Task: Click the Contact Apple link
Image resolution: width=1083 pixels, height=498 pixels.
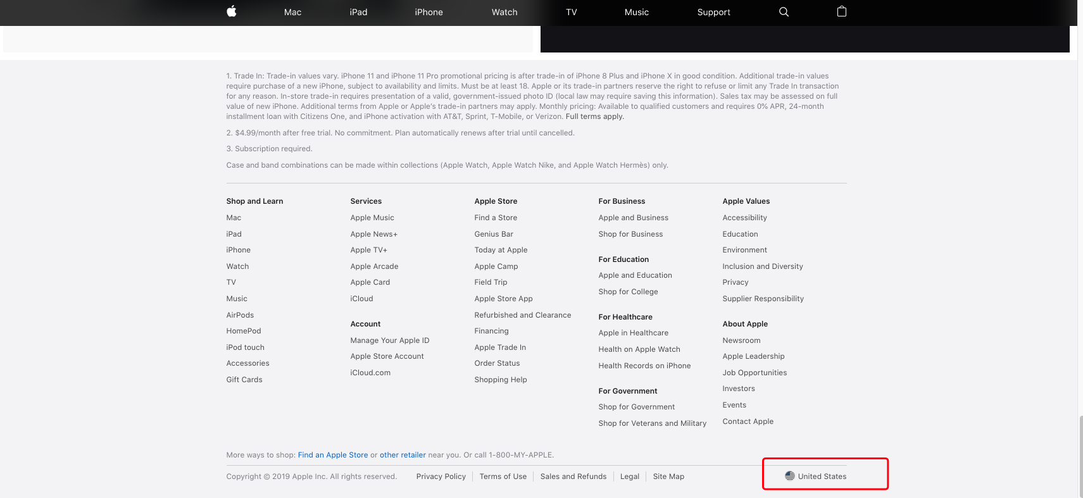Action: point(748,421)
